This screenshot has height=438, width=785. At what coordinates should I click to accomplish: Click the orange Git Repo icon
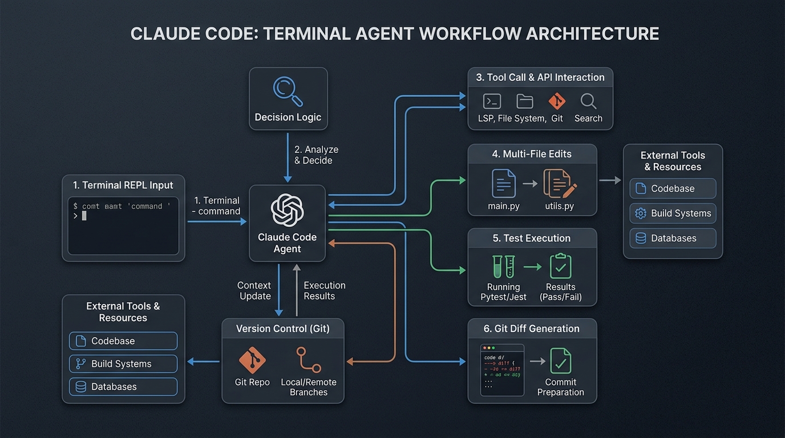252,360
